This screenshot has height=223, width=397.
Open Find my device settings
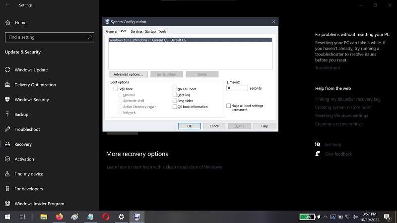click(29, 174)
